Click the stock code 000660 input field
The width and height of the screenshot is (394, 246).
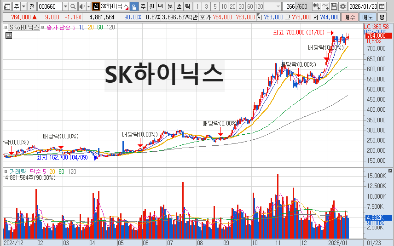(x=50, y=6)
